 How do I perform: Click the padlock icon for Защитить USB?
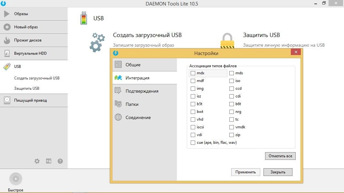(x=227, y=41)
